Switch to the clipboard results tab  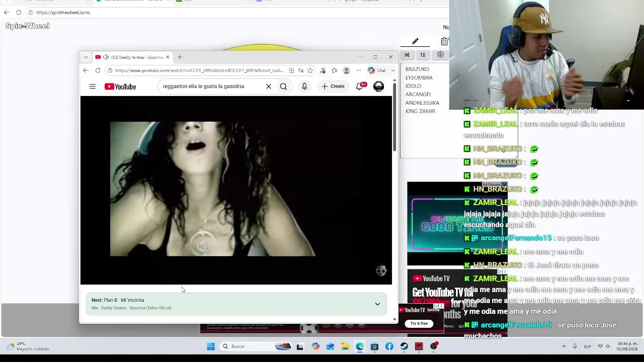point(444,41)
